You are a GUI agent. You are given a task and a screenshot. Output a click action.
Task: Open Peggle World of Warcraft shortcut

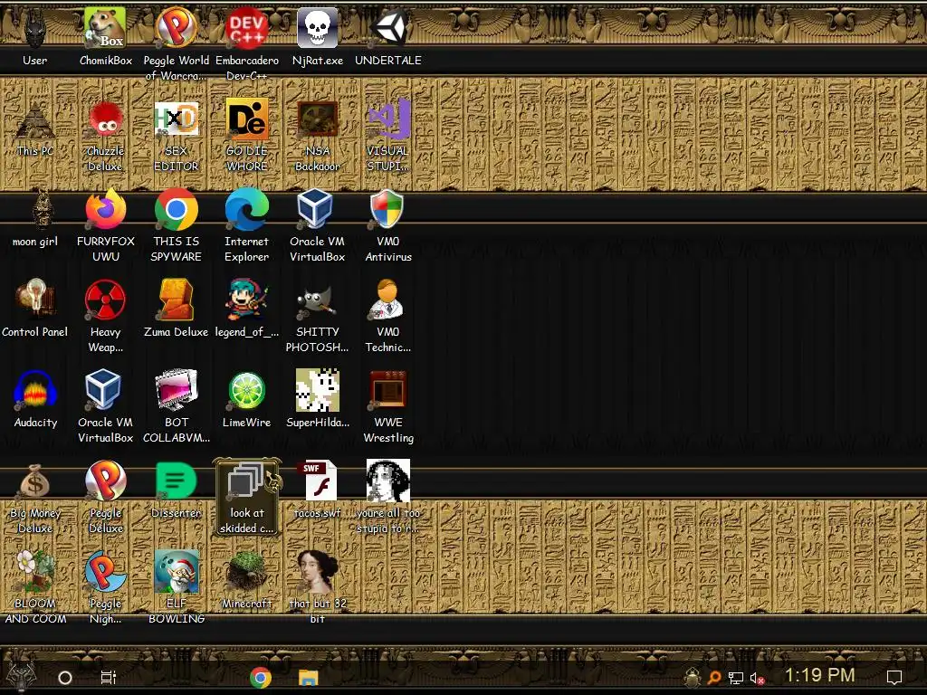tap(177, 43)
